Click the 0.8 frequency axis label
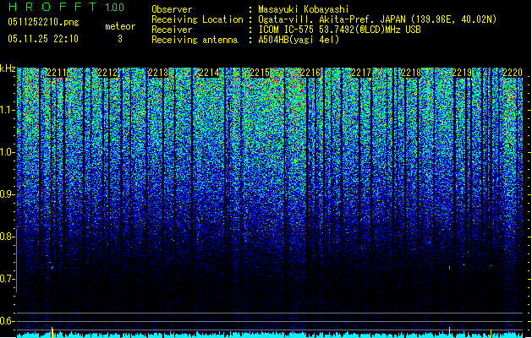Viewport: 532px width, 338px height. (6, 237)
